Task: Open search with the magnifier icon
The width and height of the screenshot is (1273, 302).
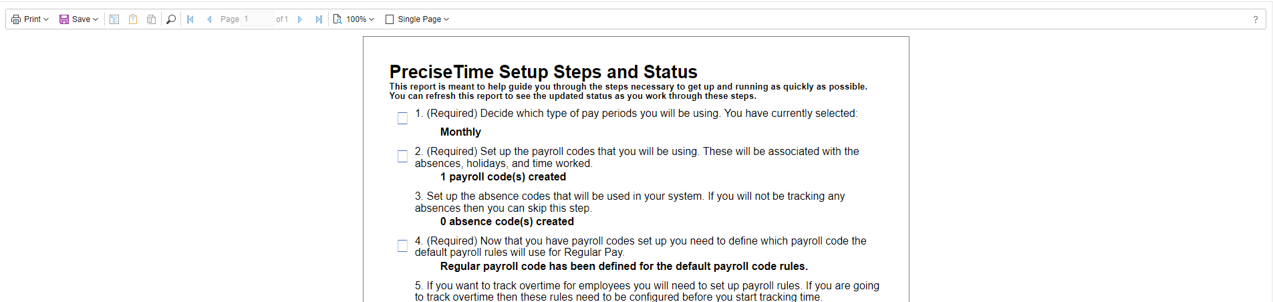Action: click(x=171, y=19)
